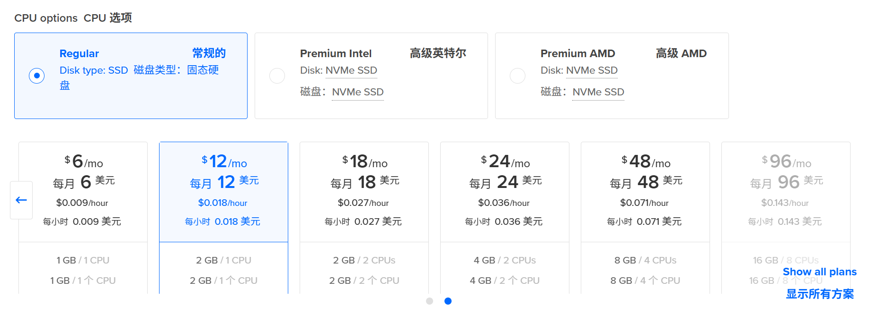Click the Chinese 磁盘 NVMe SSD under Premium Intel
Viewport: 870px width, 332px height.
click(357, 92)
